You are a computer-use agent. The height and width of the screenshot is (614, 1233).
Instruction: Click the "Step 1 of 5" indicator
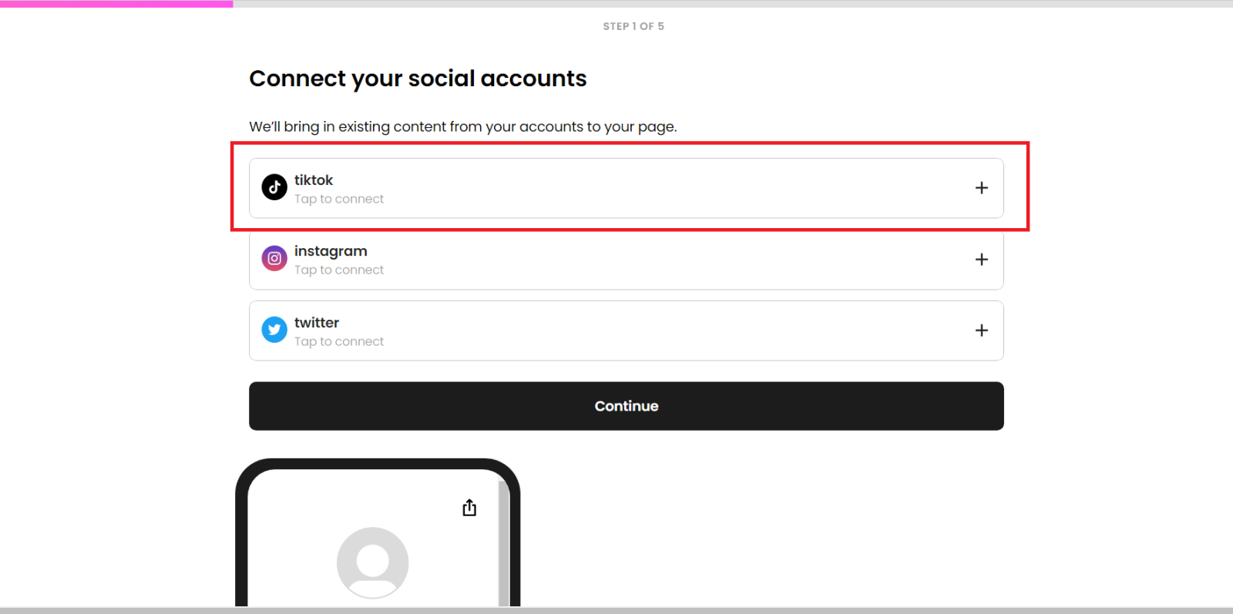click(x=633, y=26)
